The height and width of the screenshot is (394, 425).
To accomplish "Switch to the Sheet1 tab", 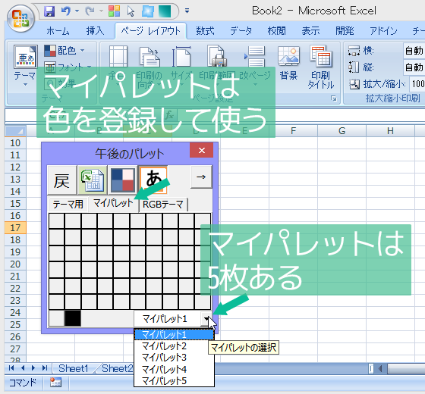I will [x=74, y=368].
